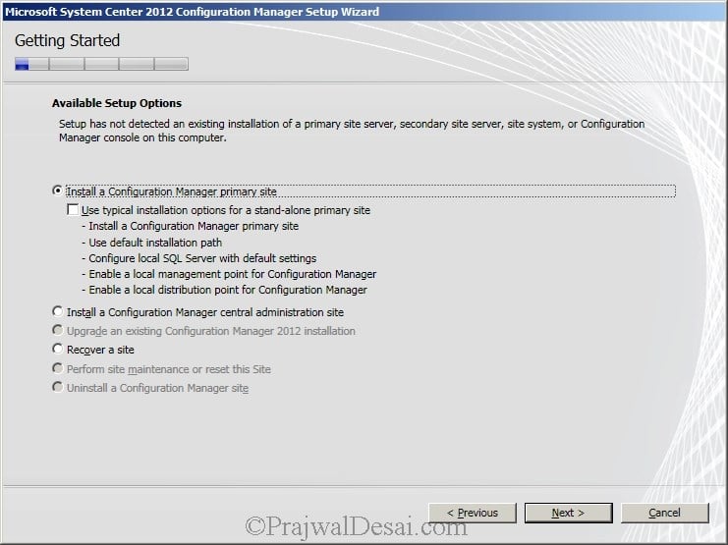
Task: Select the Recover a site radio button
Action: 58,349
